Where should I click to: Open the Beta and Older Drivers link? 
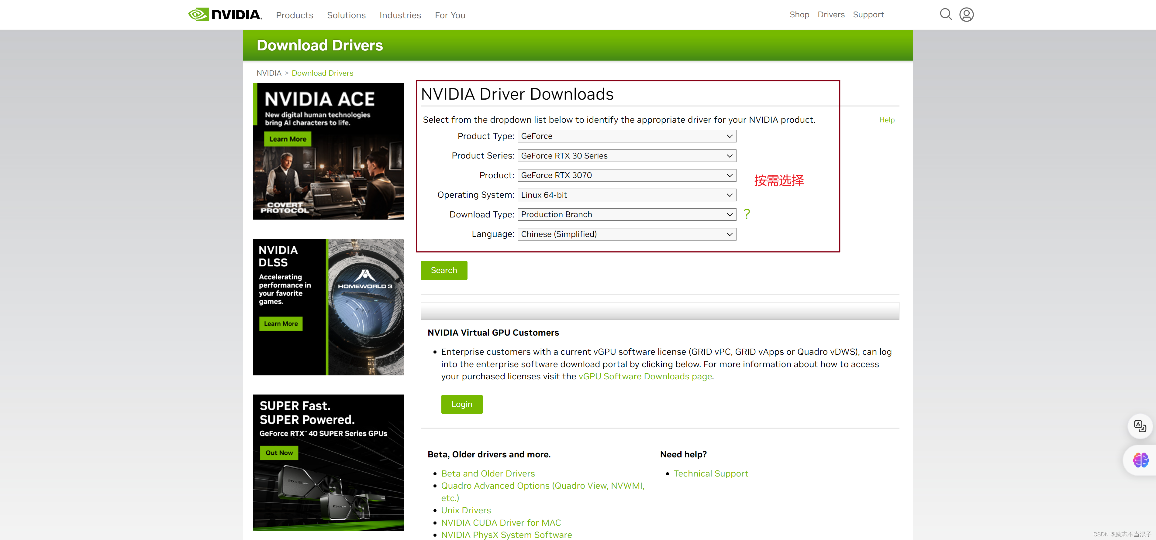488,473
